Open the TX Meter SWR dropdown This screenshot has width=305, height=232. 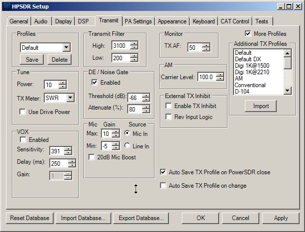tap(70, 98)
